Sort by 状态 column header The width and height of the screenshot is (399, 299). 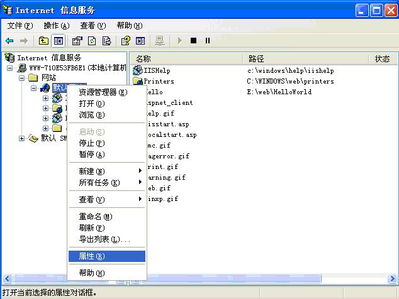pyautogui.click(x=383, y=59)
